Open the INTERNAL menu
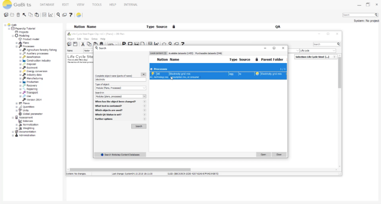The image size is (381, 204). pyautogui.click(x=131, y=4)
